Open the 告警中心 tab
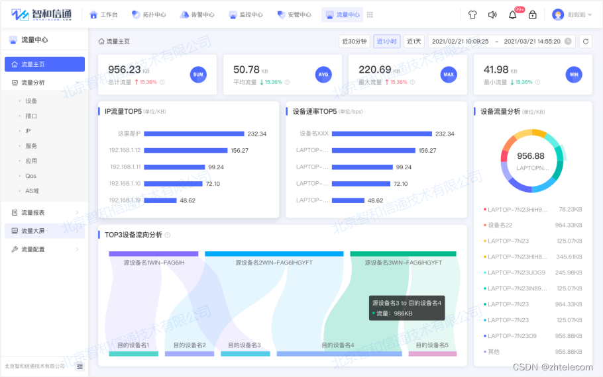This screenshot has height=377, width=603. pyautogui.click(x=197, y=15)
